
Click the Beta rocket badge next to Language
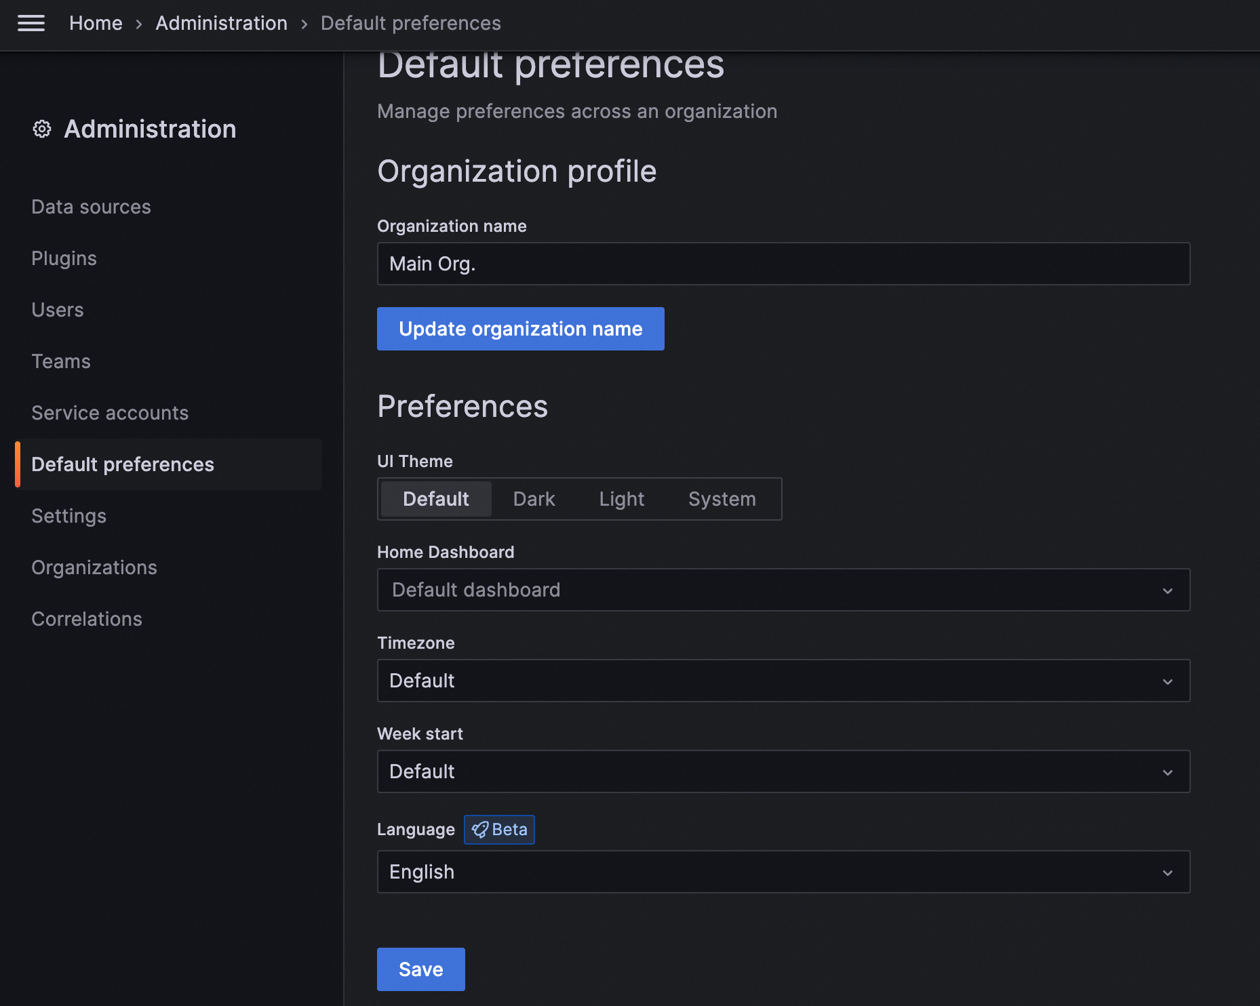click(499, 830)
